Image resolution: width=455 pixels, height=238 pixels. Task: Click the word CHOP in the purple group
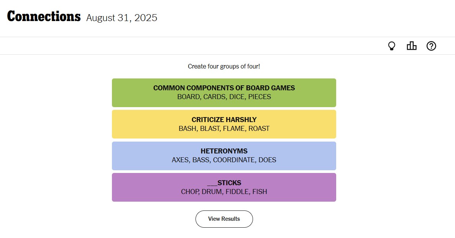coord(190,192)
